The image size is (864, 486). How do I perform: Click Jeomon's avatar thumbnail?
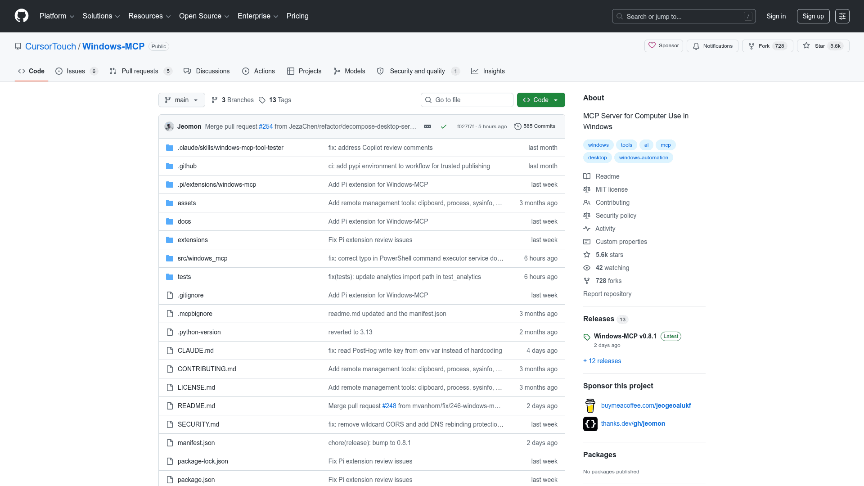(x=169, y=126)
